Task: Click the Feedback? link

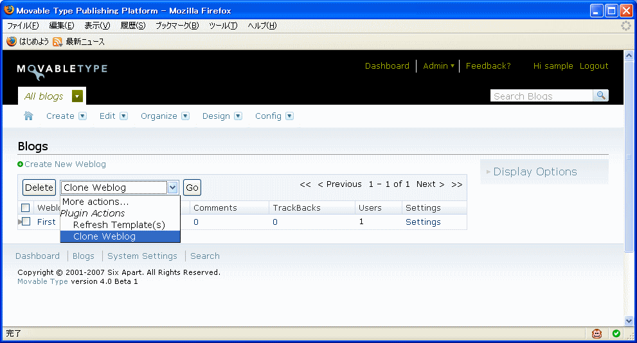Action: pos(489,66)
